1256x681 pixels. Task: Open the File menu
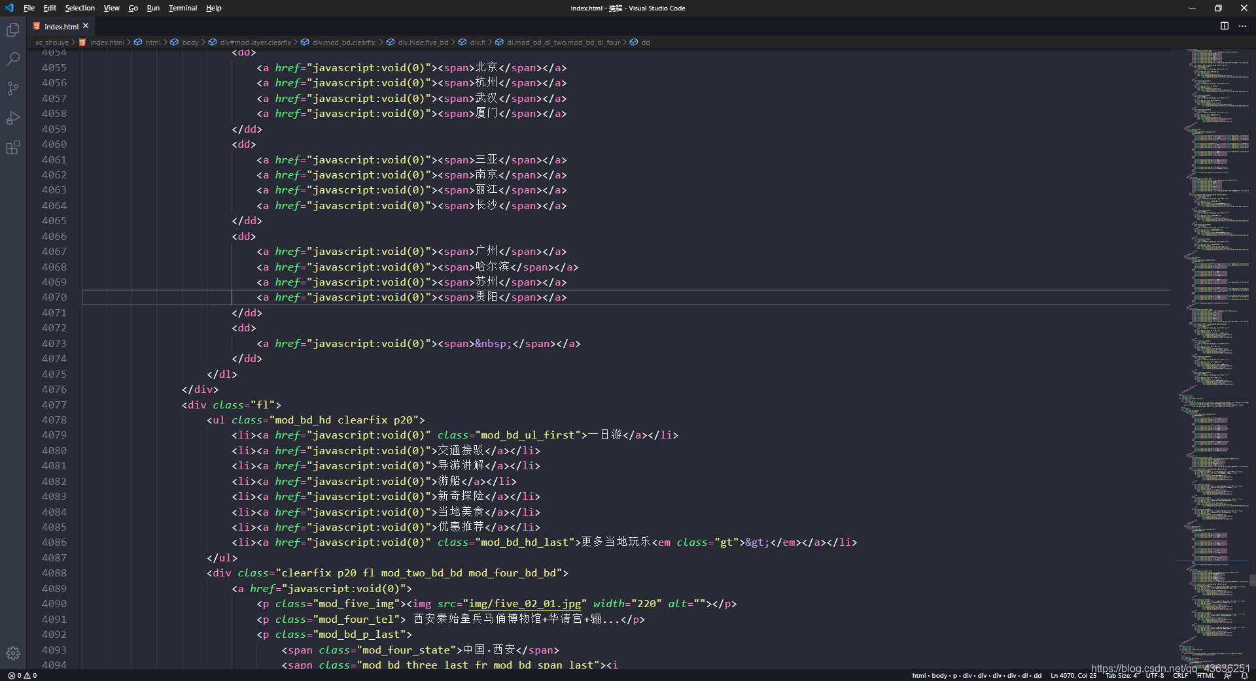coord(29,8)
